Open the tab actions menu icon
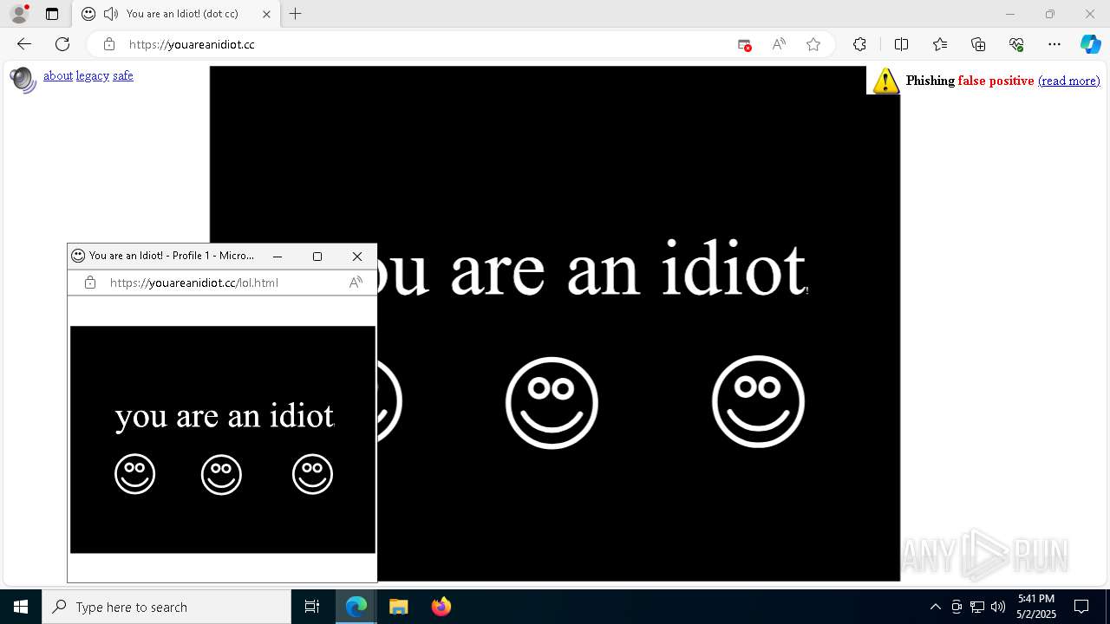Image resolution: width=1110 pixels, height=624 pixels. pyautogui.click(x=52, y=14)
